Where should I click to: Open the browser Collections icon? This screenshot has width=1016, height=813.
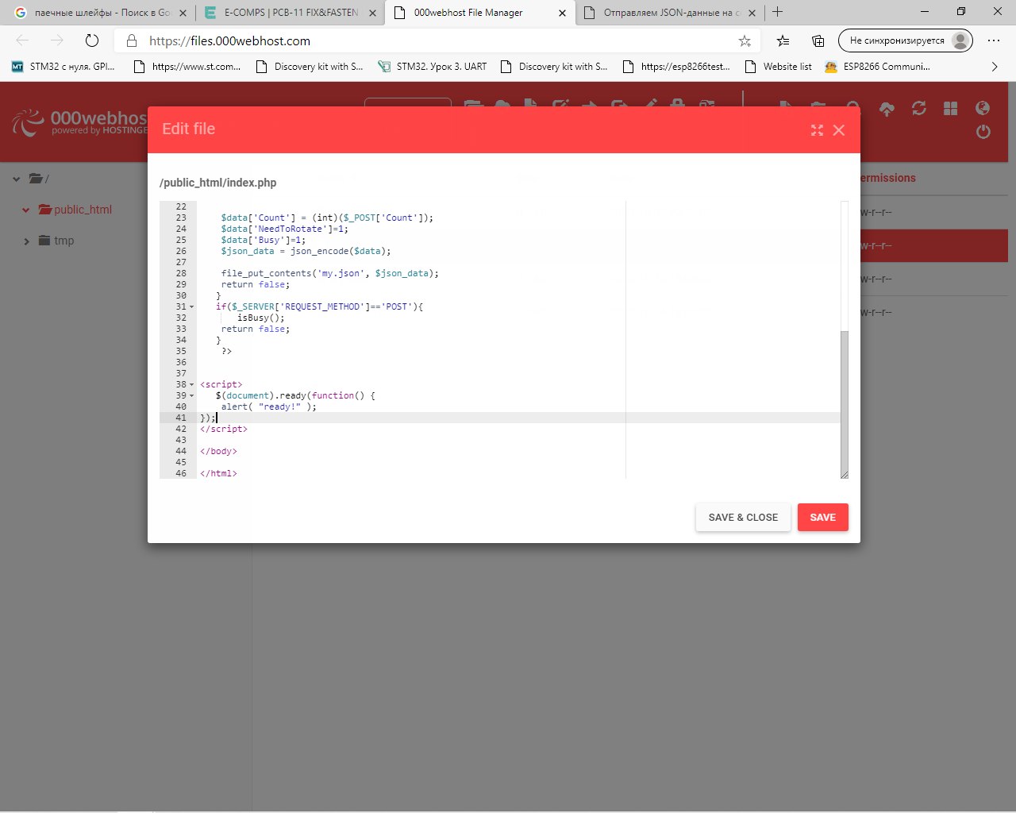coord(818,40)
